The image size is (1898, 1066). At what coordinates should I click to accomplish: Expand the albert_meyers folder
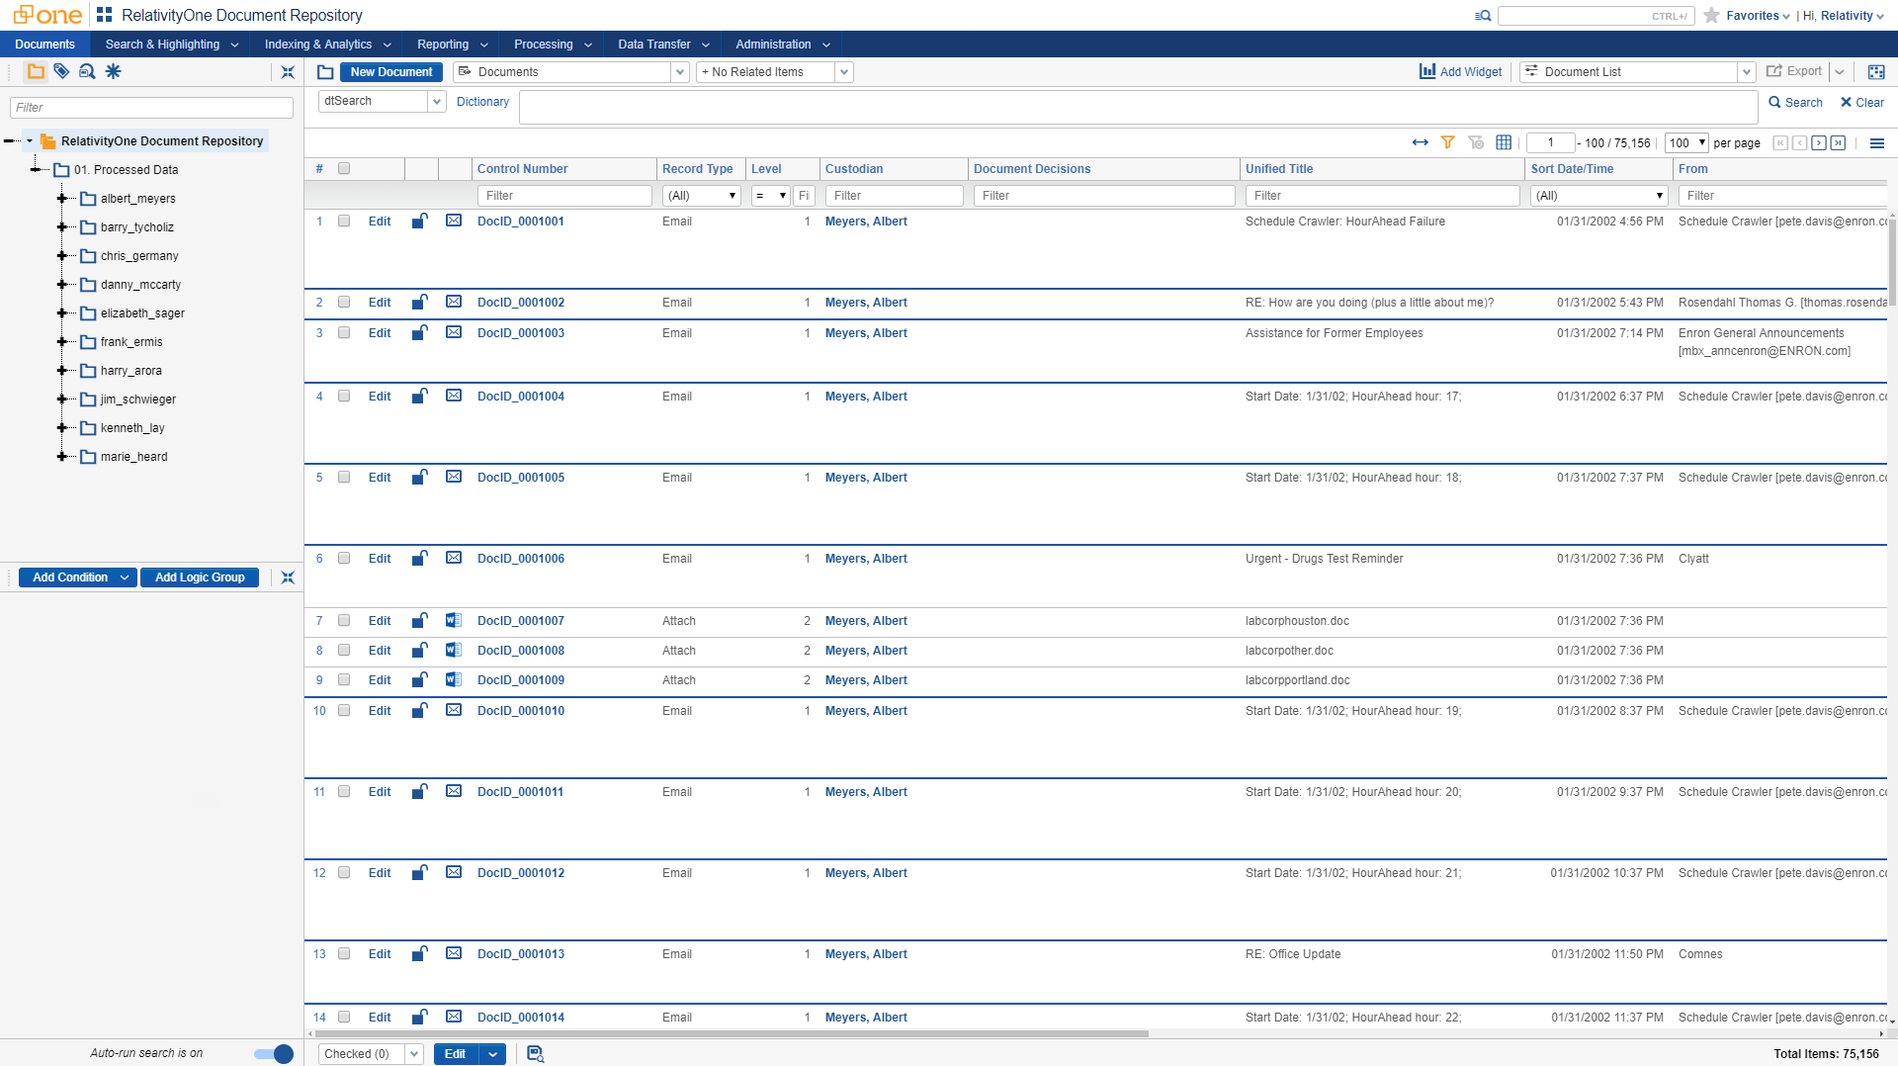62,199
